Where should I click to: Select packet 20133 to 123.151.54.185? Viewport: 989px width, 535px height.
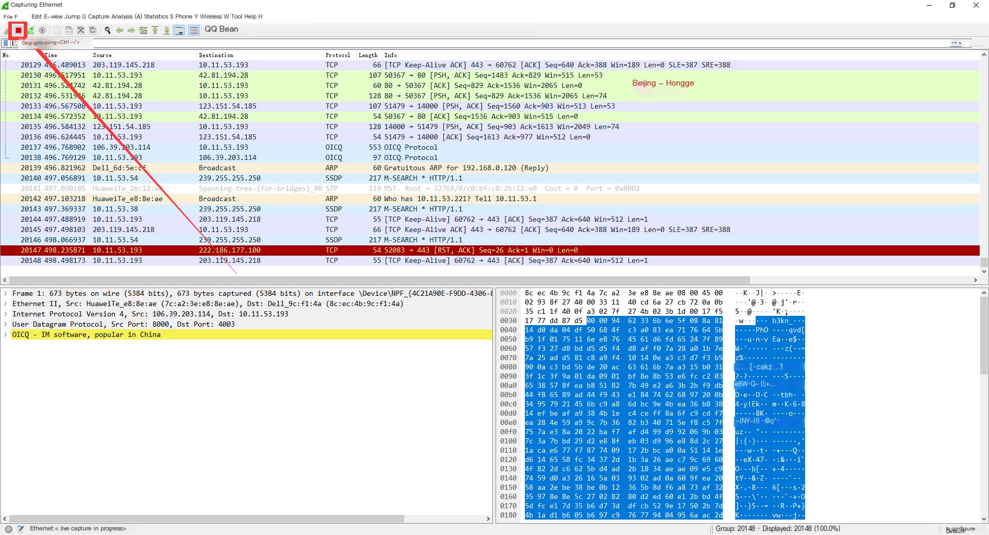coord(490,106)
